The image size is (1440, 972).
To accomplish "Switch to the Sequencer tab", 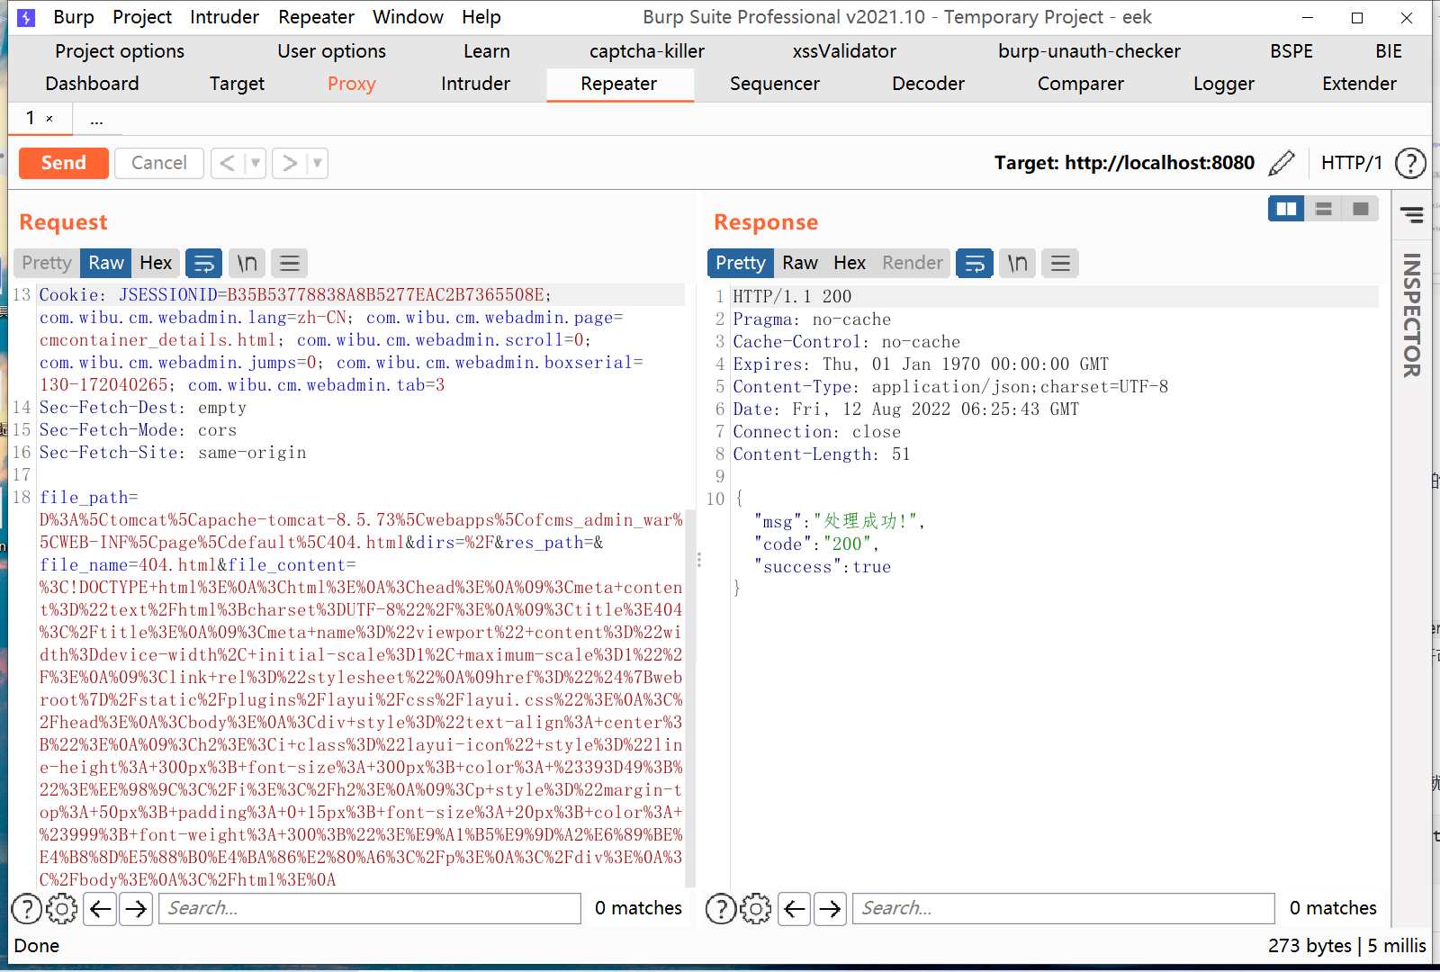I will 775,84.
